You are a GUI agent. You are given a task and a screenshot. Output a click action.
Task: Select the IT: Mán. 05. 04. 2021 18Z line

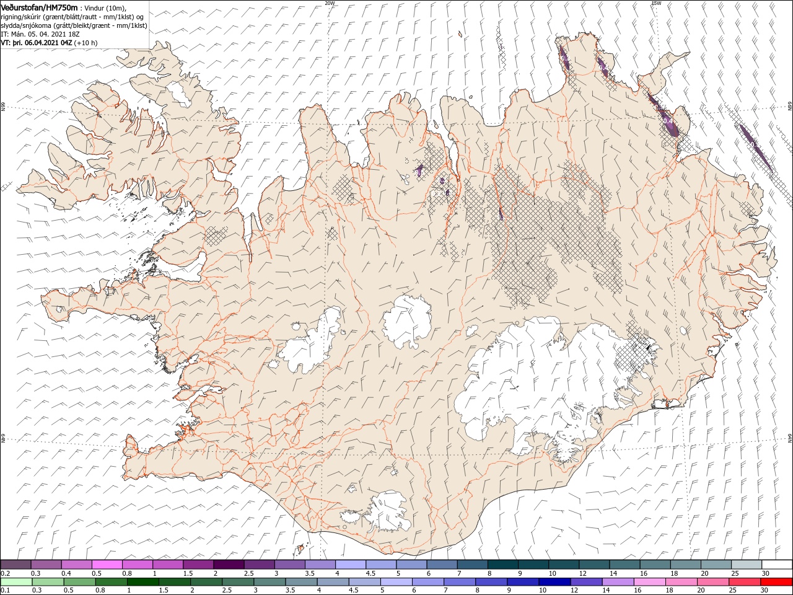point(40,34)
